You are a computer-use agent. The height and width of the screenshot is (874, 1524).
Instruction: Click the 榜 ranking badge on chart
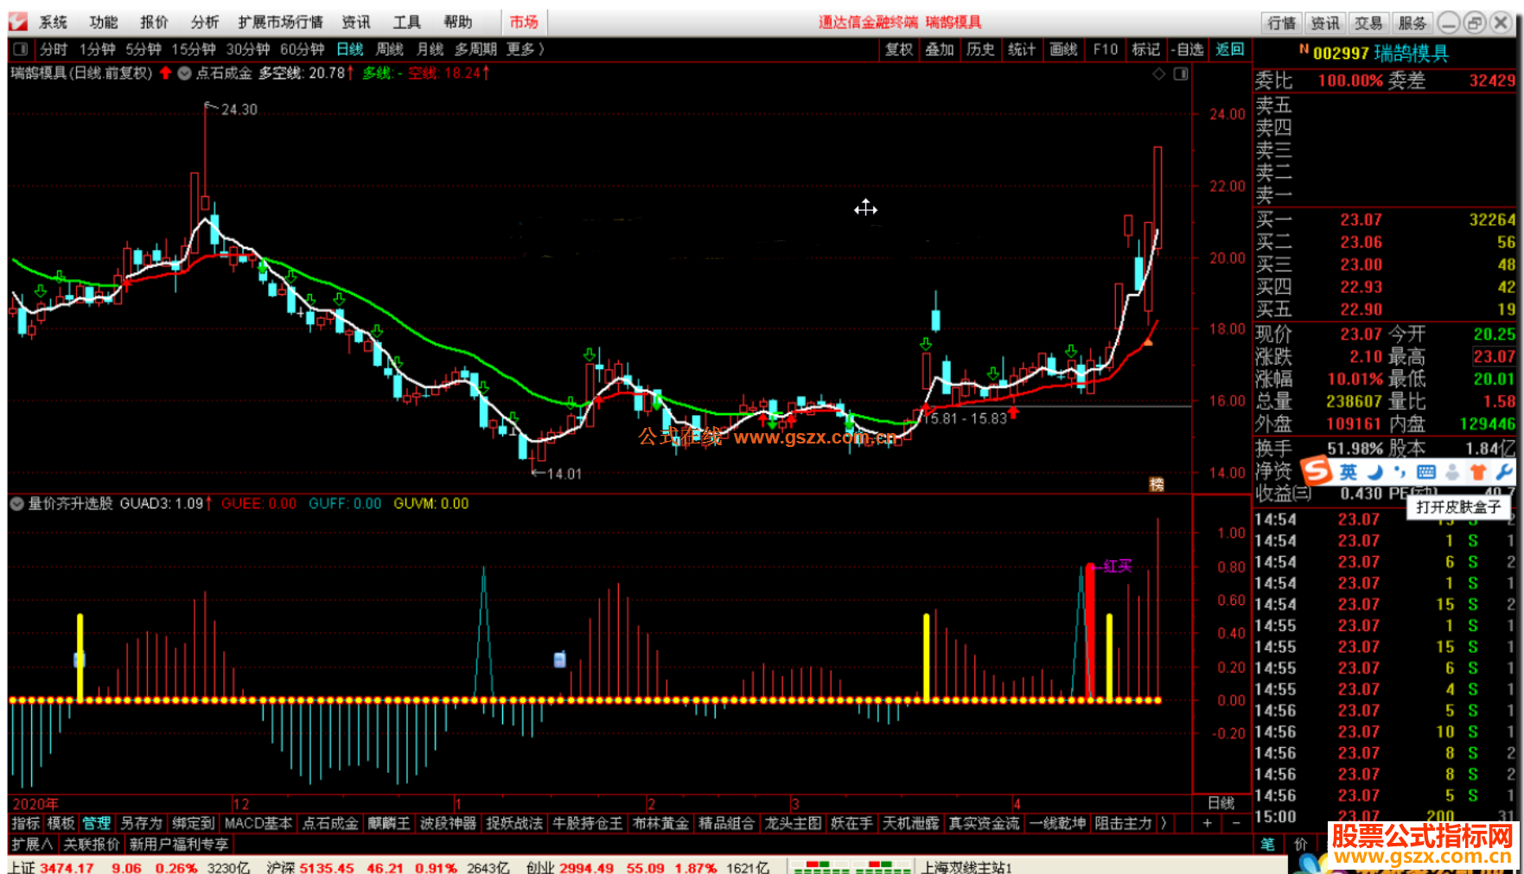tap(1157, 484)
